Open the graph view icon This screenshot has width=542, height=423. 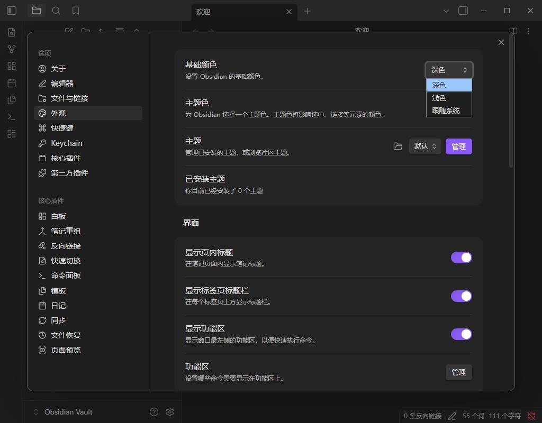(x=12, y=49)
